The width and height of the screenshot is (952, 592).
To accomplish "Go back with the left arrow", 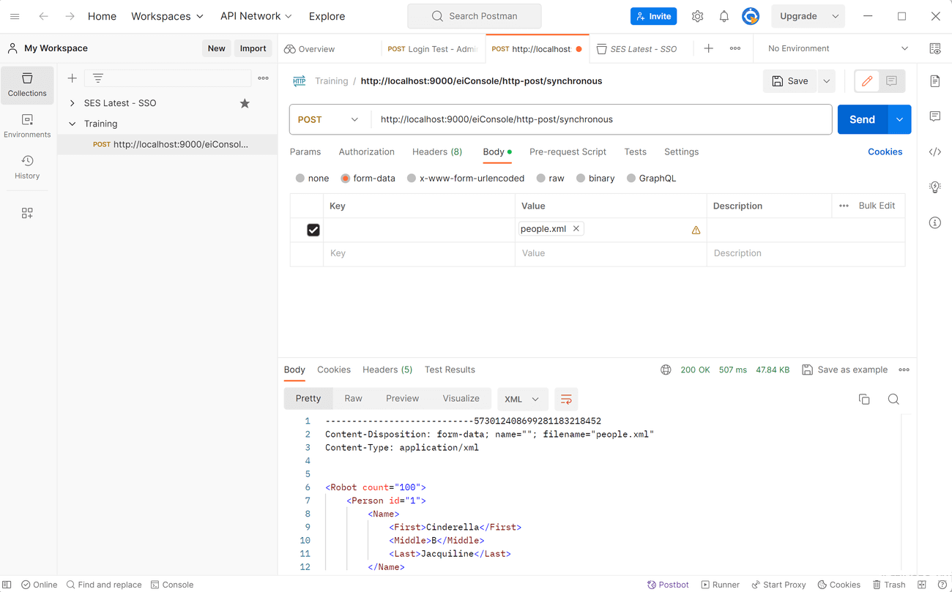I will coord(43,16).
